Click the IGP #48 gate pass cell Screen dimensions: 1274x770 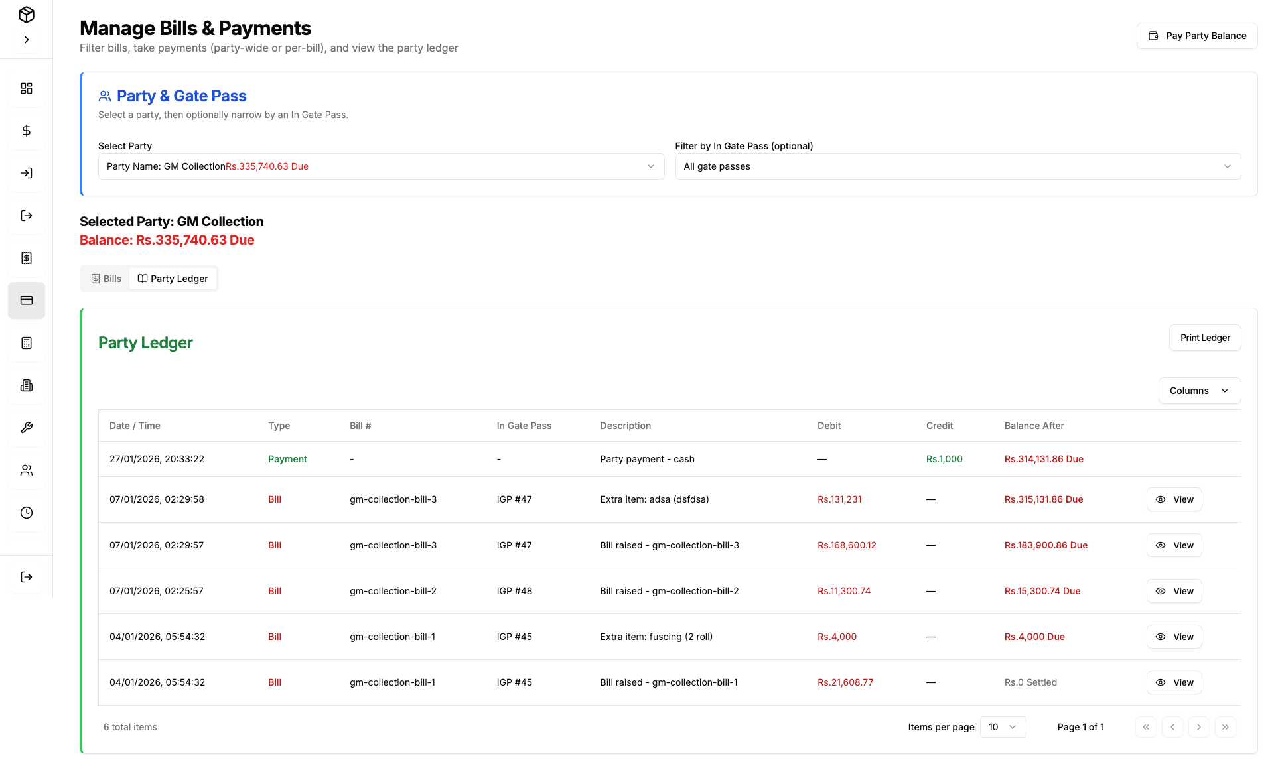[x=514, y=591]
